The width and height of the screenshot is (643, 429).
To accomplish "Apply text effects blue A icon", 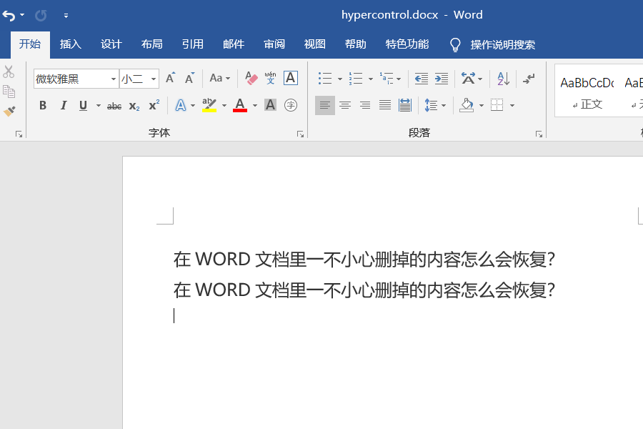I will tap(181, 106).
